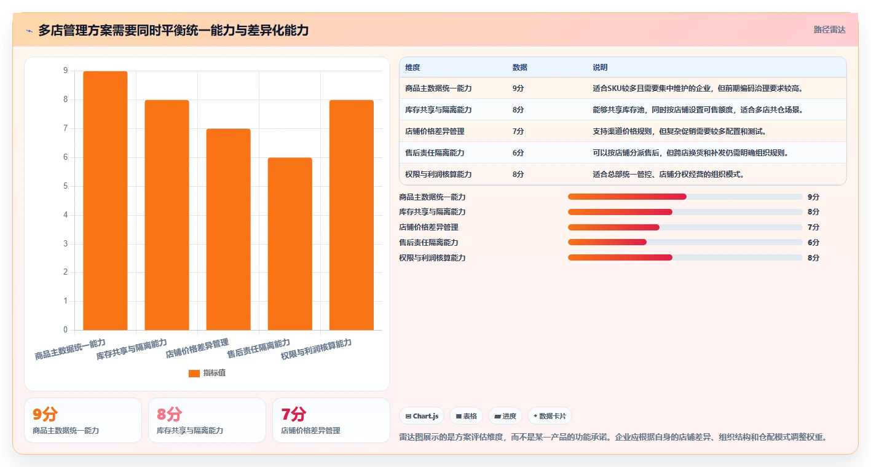Open the 7分 data card
This screenshot has height=467, width=871.
coord(331,420)
